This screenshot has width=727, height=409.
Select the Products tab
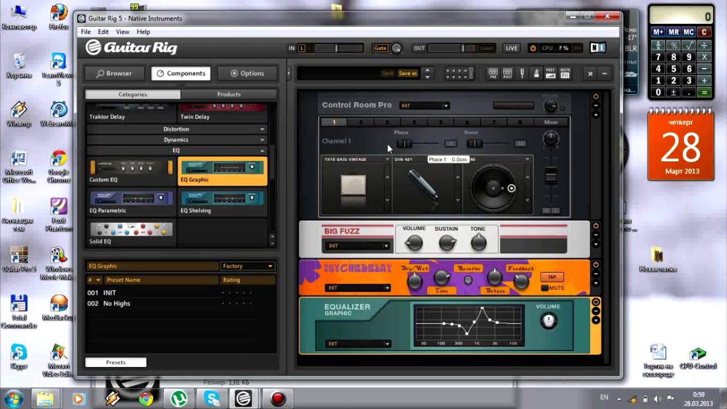[x=229, y=94]
